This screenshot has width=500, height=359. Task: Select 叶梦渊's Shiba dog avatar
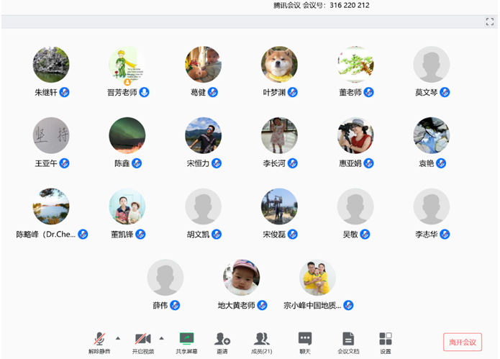coord(279,65)
